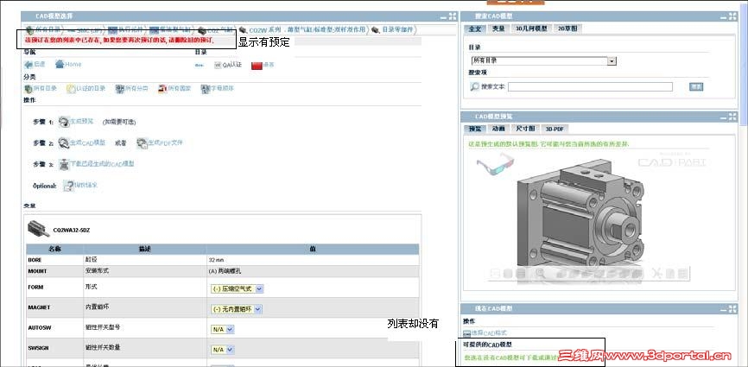
Task: Click the BORE row name cell
Action: coord(55,260)
